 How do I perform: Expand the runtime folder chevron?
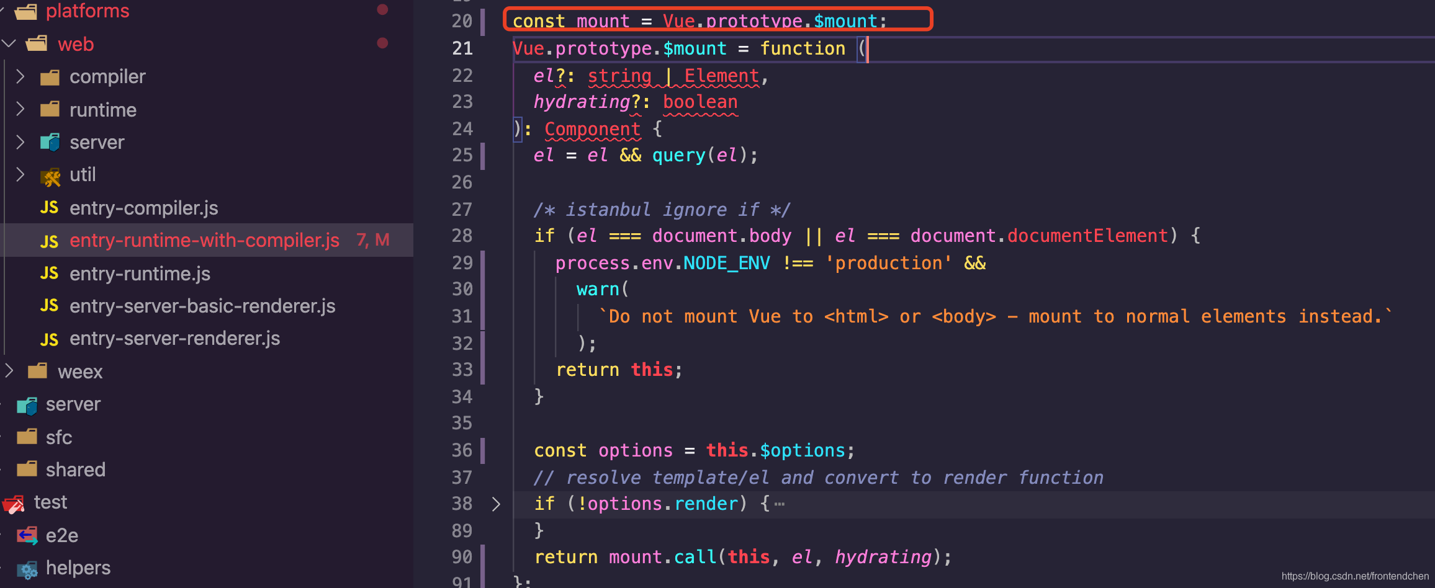(20, 109)
